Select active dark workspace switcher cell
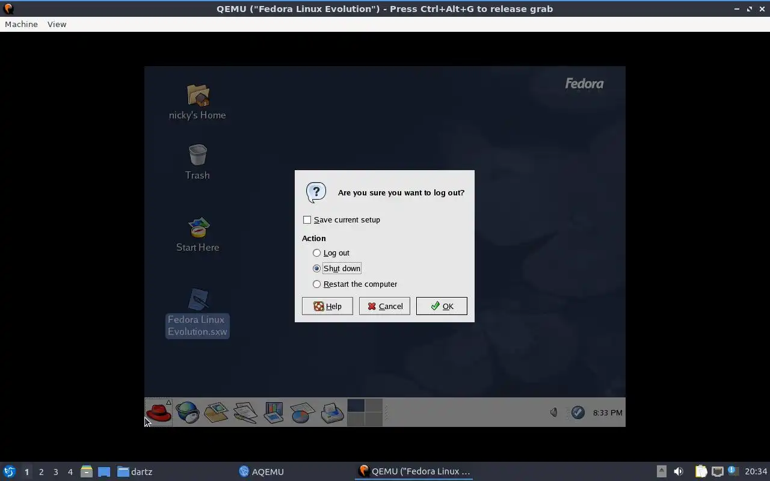770x481 pixels. coord(356,405)
